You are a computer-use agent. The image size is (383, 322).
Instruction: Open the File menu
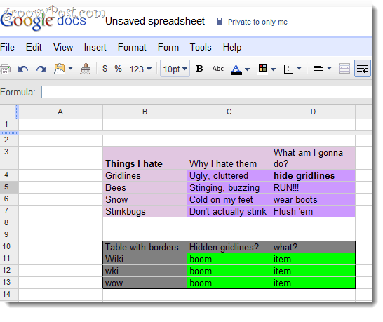tap(7, 47)
